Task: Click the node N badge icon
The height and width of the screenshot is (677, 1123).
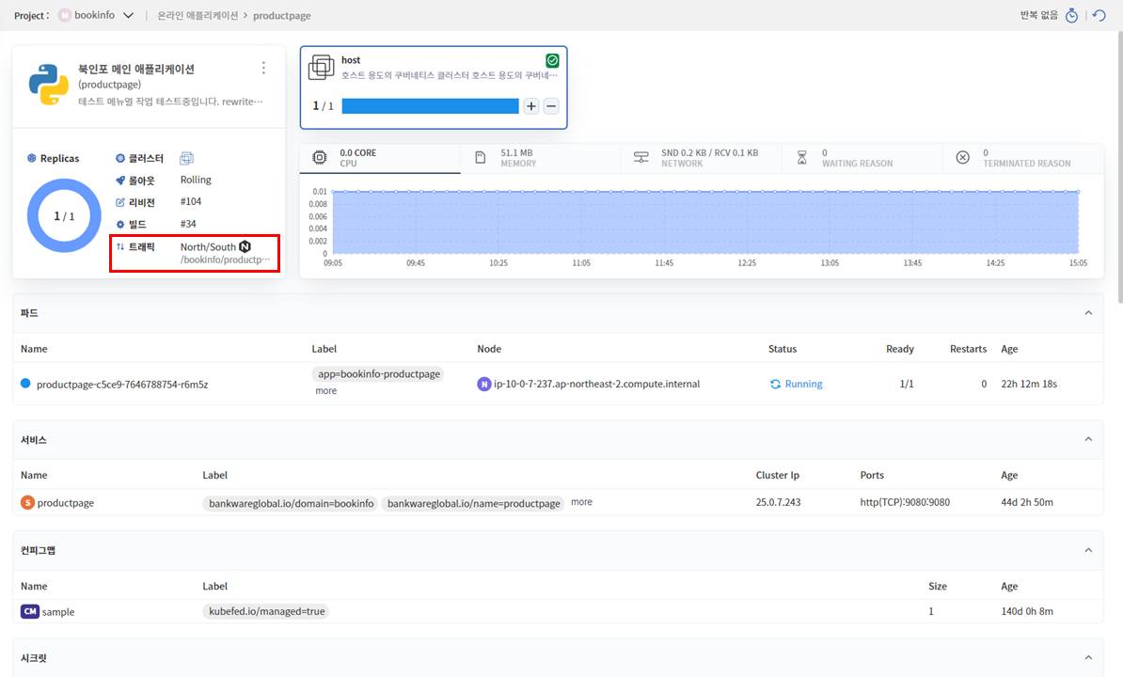Action: (x=484, y=385)
